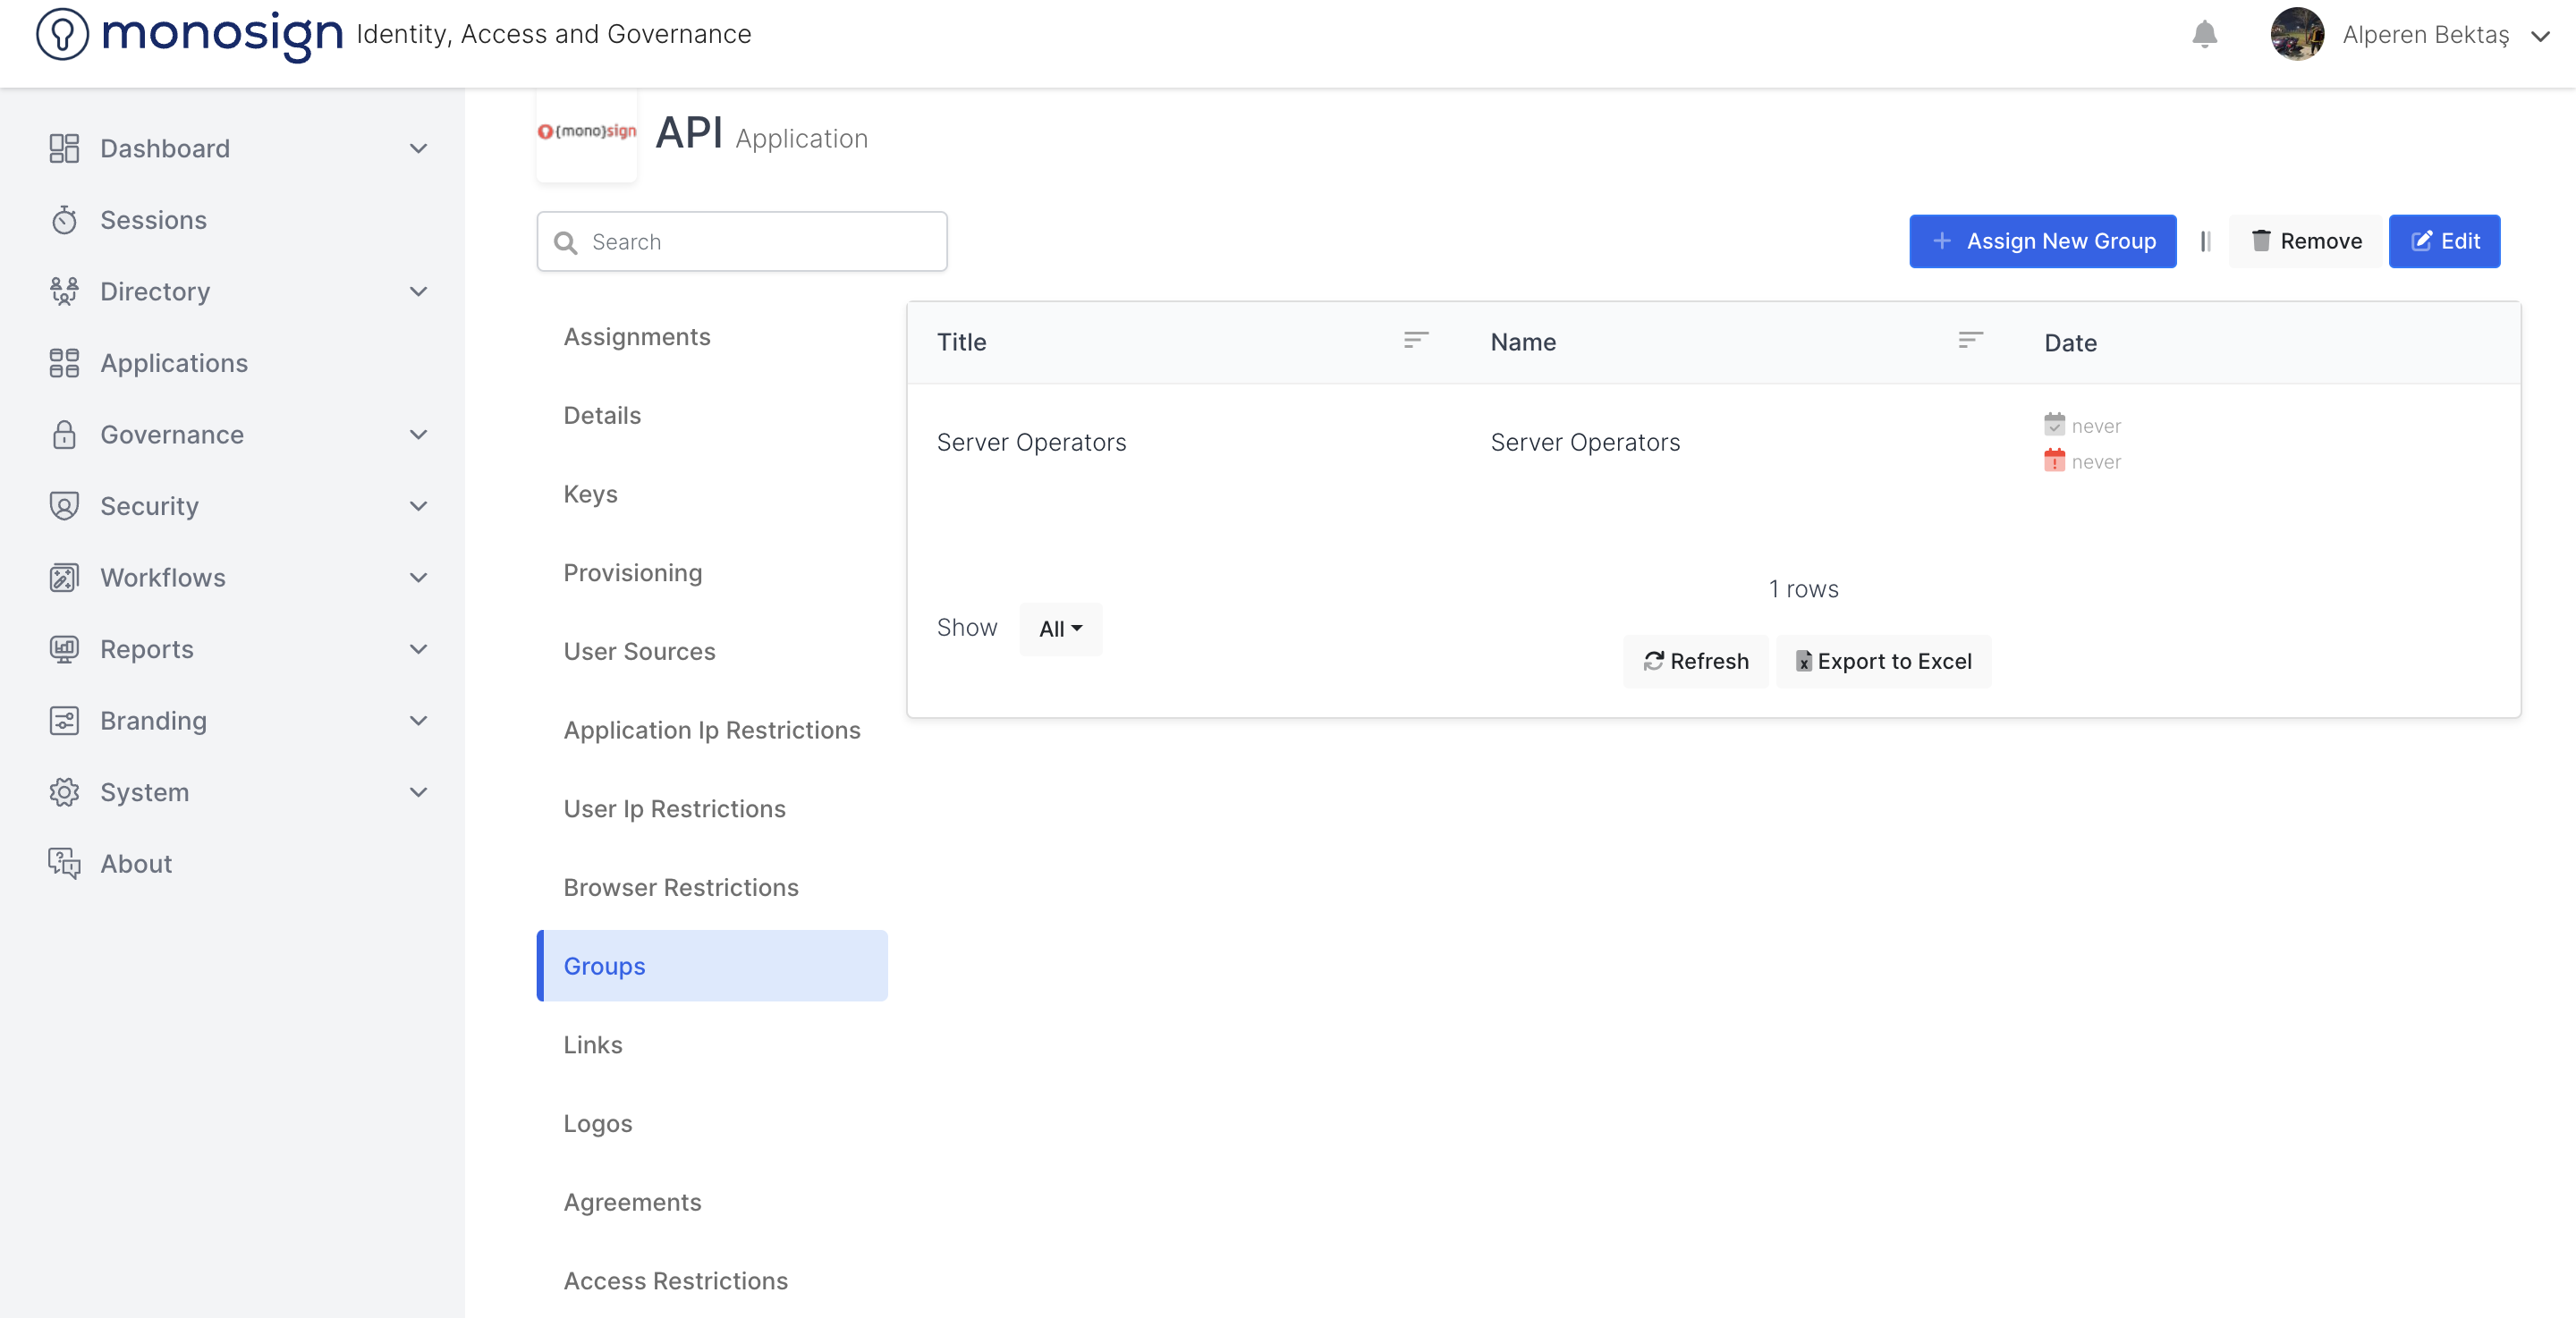Click the monosign logo in header
The height and width of the screenshot is (1318, 2576).
pyautogui.click(x=190, y=34)
